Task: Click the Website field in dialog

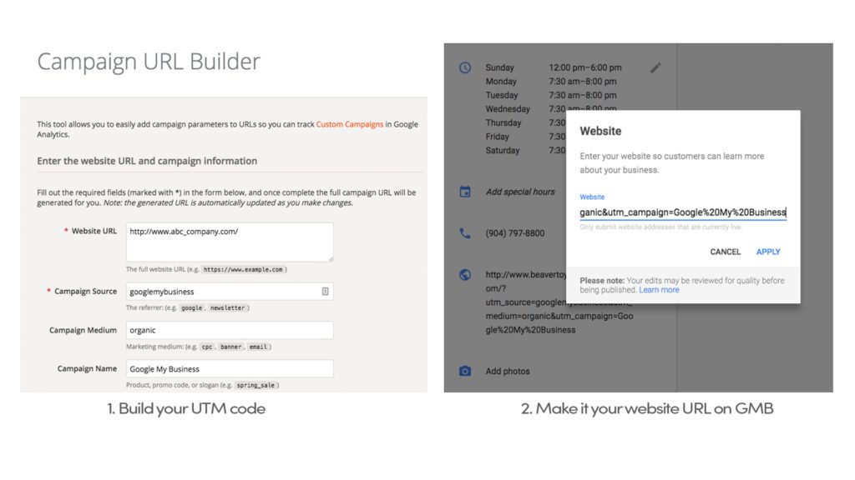Action: [x=683, y=212]
